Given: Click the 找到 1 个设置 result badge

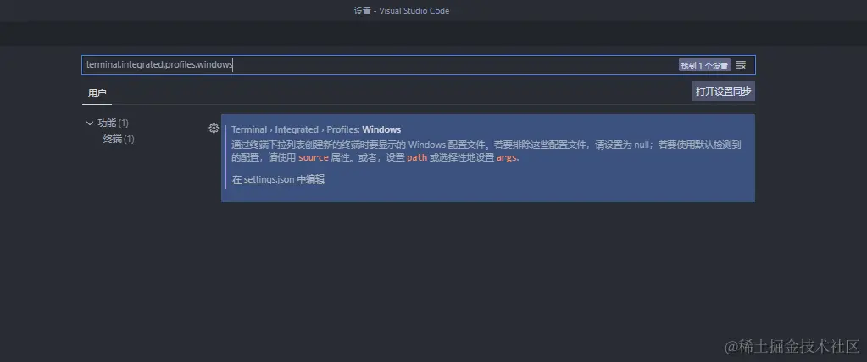Looking at the screenshot, I should click(x=704, y=66).
